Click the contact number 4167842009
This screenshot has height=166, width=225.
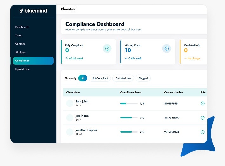172,118
